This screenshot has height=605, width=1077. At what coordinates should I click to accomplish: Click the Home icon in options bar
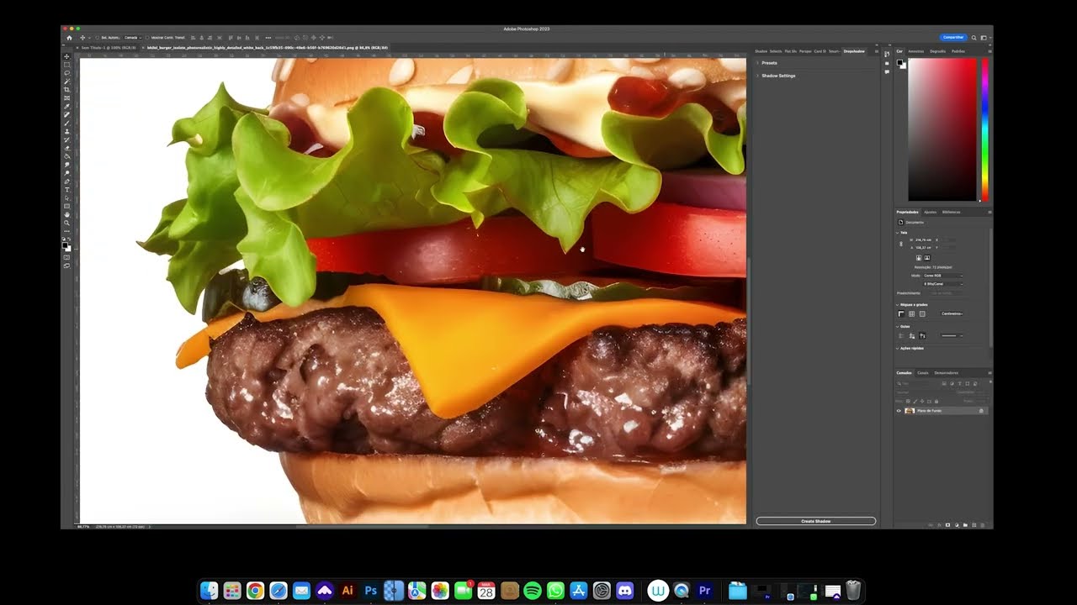pyautogui.click(x=69, y=38)
